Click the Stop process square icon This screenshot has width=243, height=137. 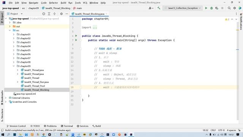point(222,8)
